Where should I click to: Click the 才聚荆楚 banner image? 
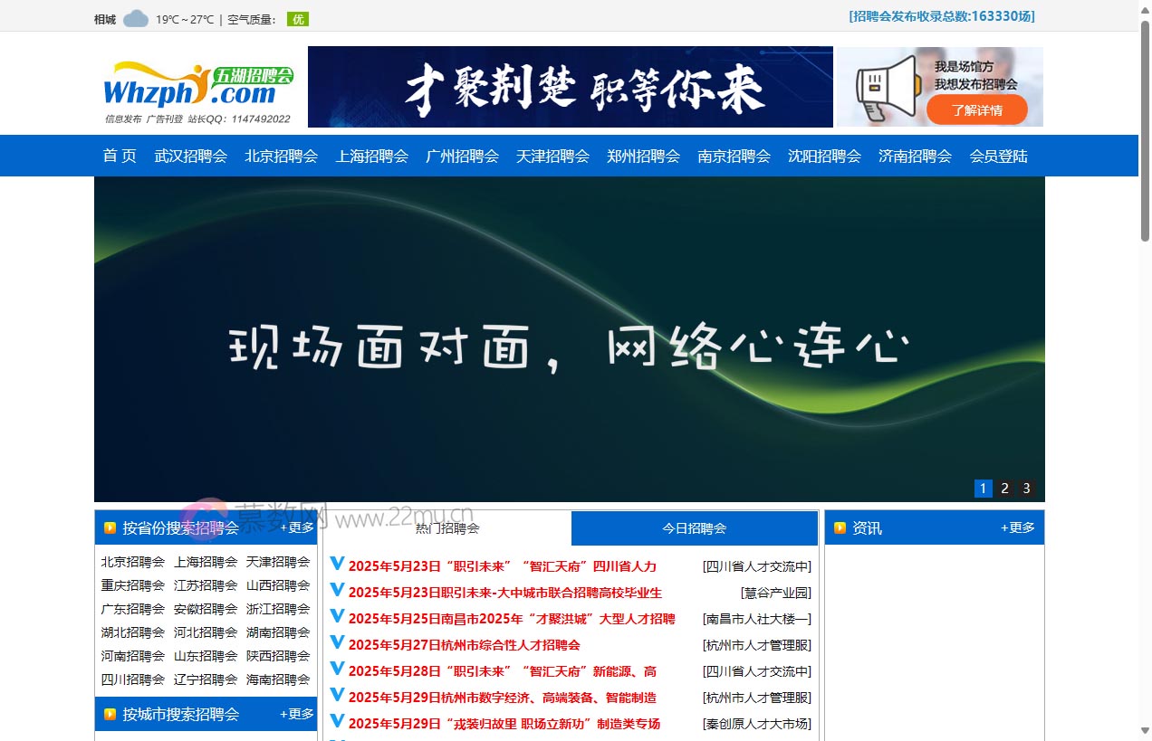[x=571, y=87]
